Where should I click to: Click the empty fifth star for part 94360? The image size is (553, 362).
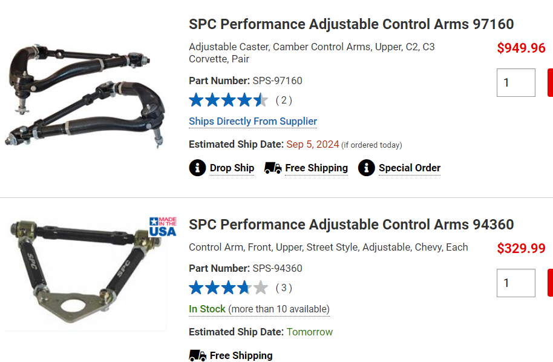click(262, 288)
